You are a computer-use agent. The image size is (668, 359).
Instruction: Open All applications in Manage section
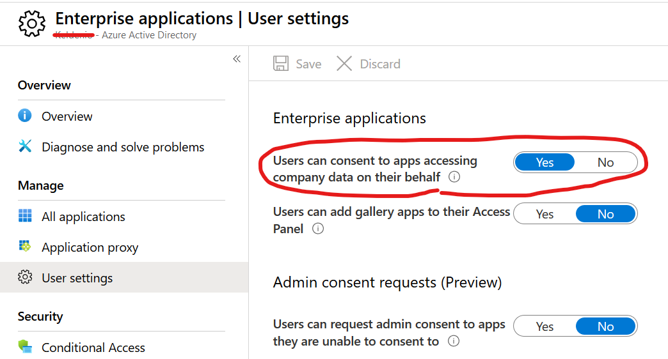tap(83, 217)
